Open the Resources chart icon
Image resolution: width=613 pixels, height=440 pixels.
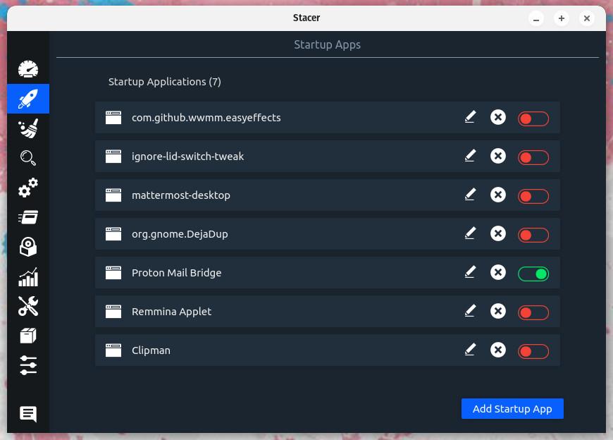(28, 276)
